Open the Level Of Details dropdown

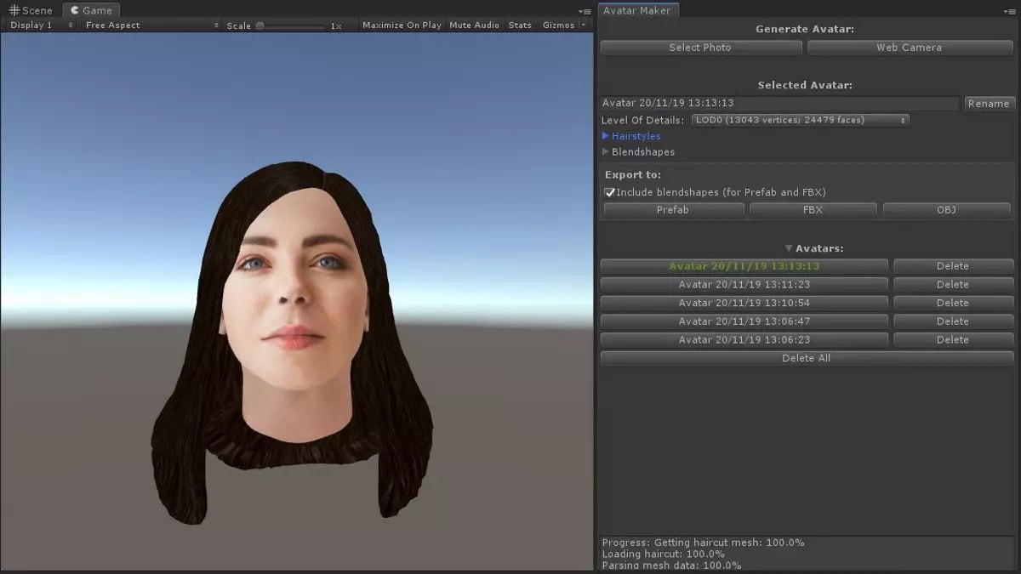click(798, 120)
